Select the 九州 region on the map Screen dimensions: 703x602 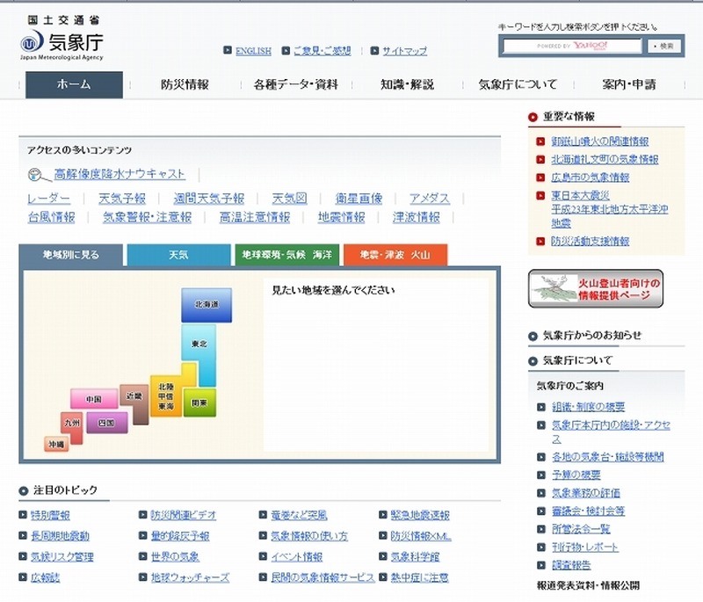[x=72, y=424]
